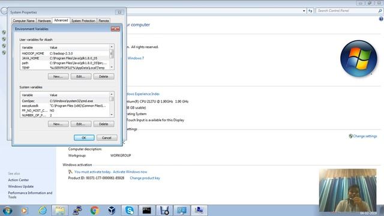The height and width of the screenshot is (216, 384).
Task: Launch Google Chrome from taskbar
Action: [95, 211]
